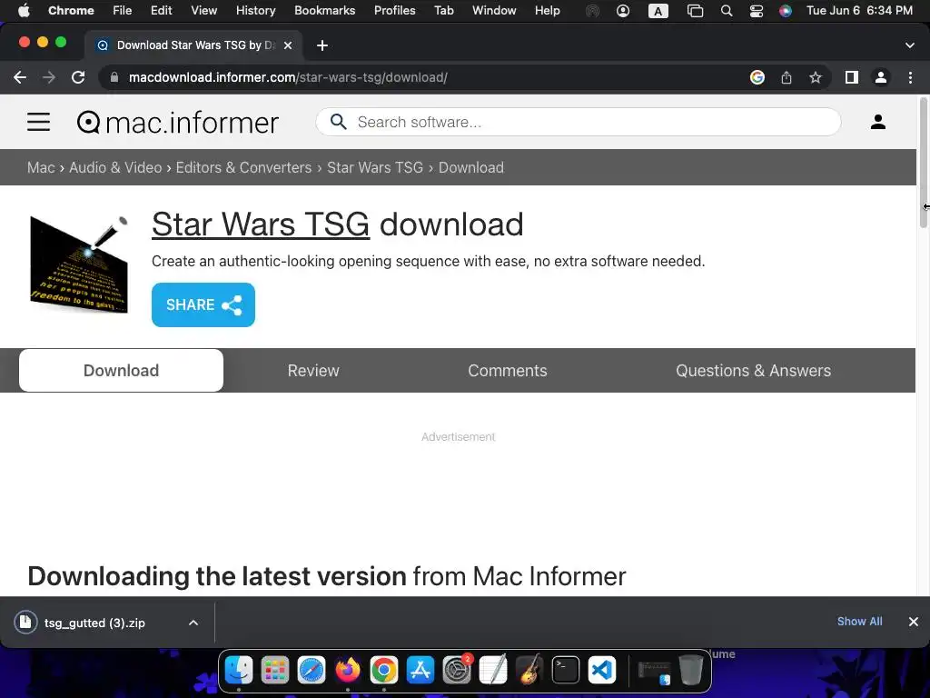
Task: Open the File menu
Action: pyautogui.click(x=123, y=10)
